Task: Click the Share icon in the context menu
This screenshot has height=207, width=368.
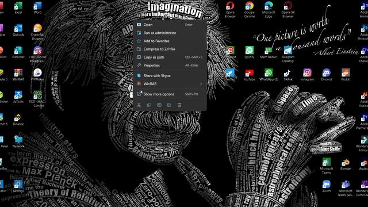Action: pos(169,105)
